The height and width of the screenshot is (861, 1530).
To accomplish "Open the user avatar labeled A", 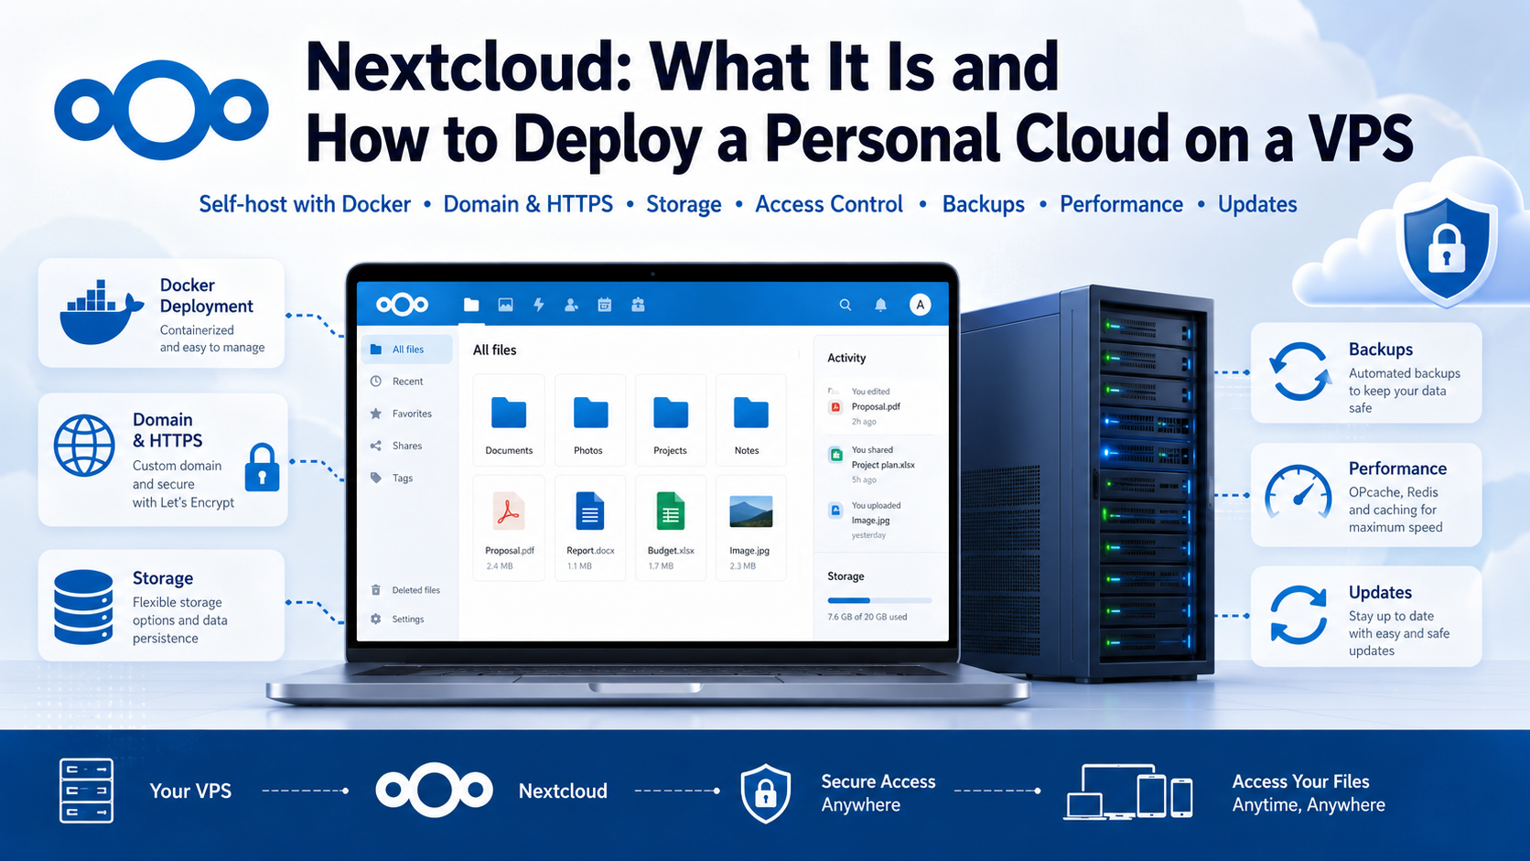I will 920,305.
